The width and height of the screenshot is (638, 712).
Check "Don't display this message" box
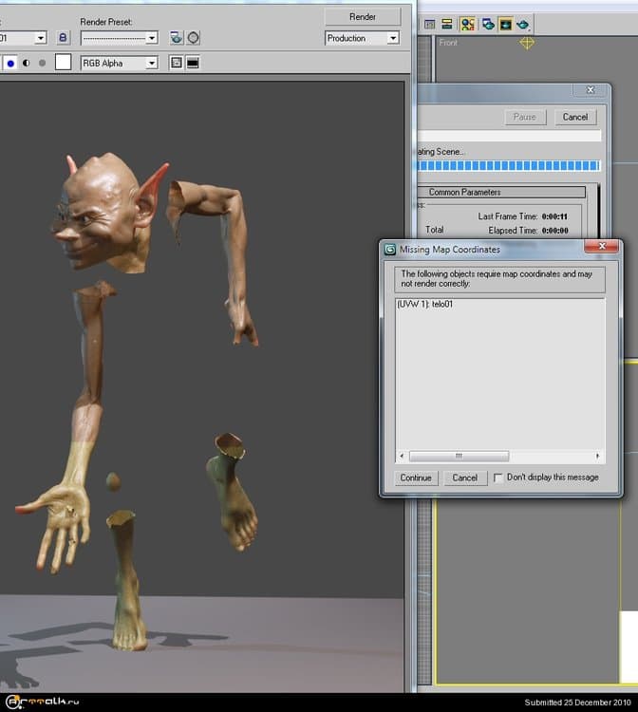(499, 478)
